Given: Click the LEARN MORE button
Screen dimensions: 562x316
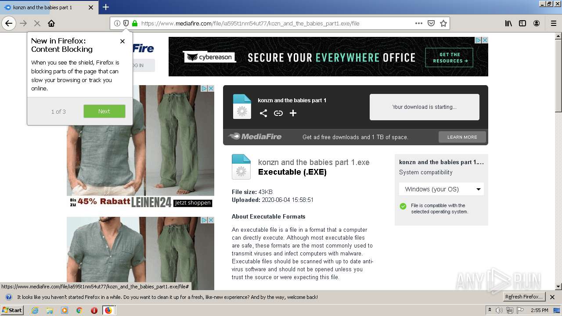Looking at the screenshot, I should pyautogui.click(x=462, y=137).
